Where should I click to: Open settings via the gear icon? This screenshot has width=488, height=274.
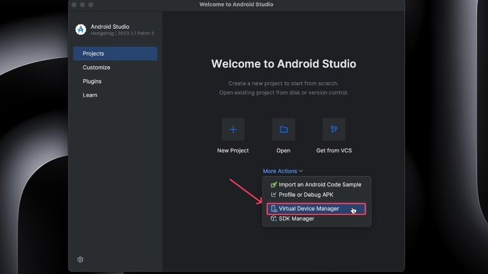[80, 259]
